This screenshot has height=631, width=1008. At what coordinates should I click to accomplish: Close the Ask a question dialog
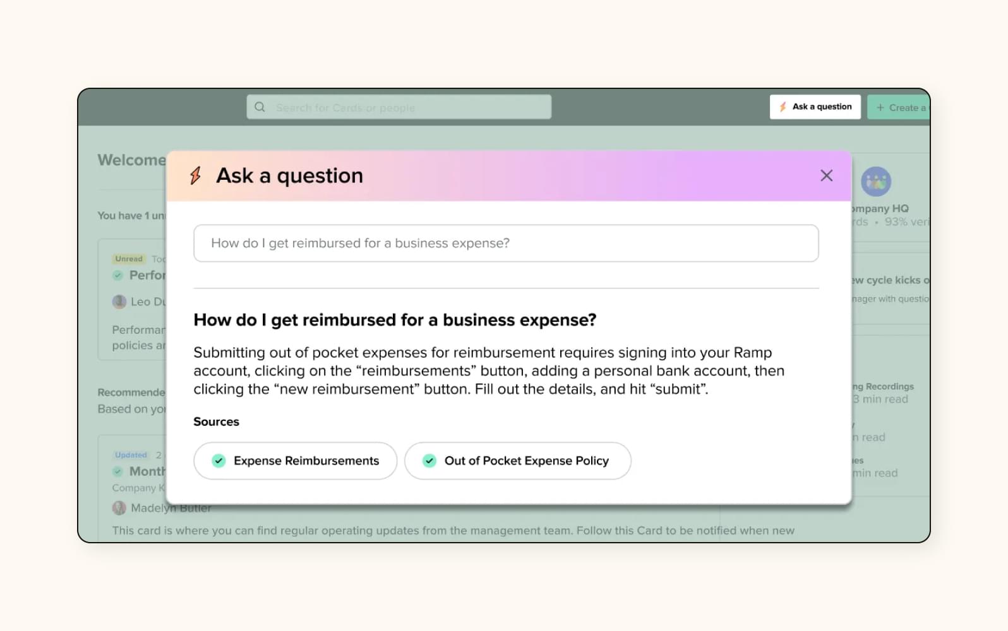click(x=826, y=175)
